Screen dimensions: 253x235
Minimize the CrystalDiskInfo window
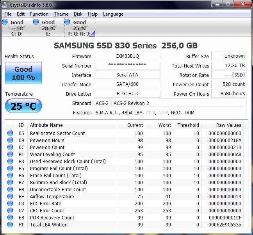(217, 4)
